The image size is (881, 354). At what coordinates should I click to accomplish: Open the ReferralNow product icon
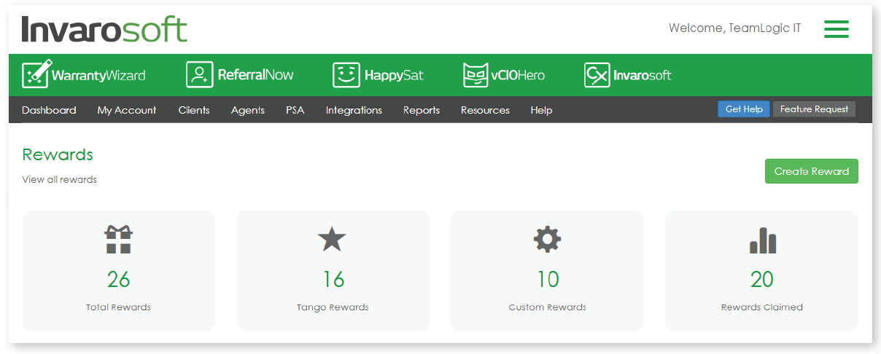click(x=199, y=74)
